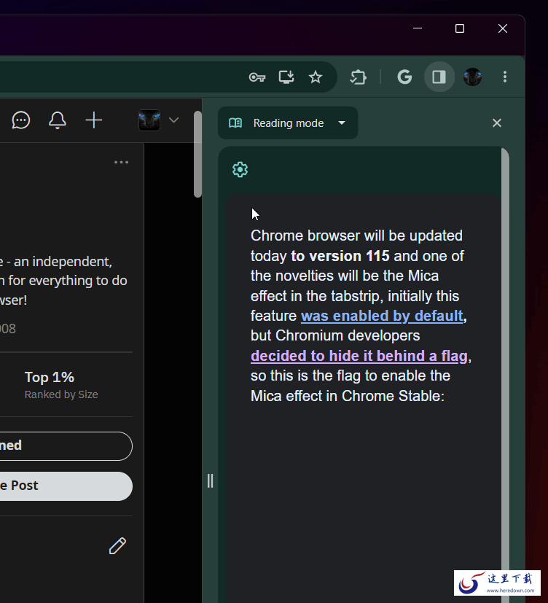Click the 'Top 1%' rank text

pyautogui.click(x=50, y=377)
